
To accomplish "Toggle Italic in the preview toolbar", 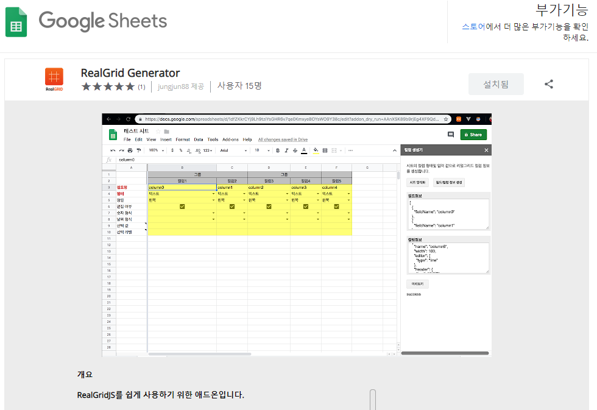I will 286,150.
